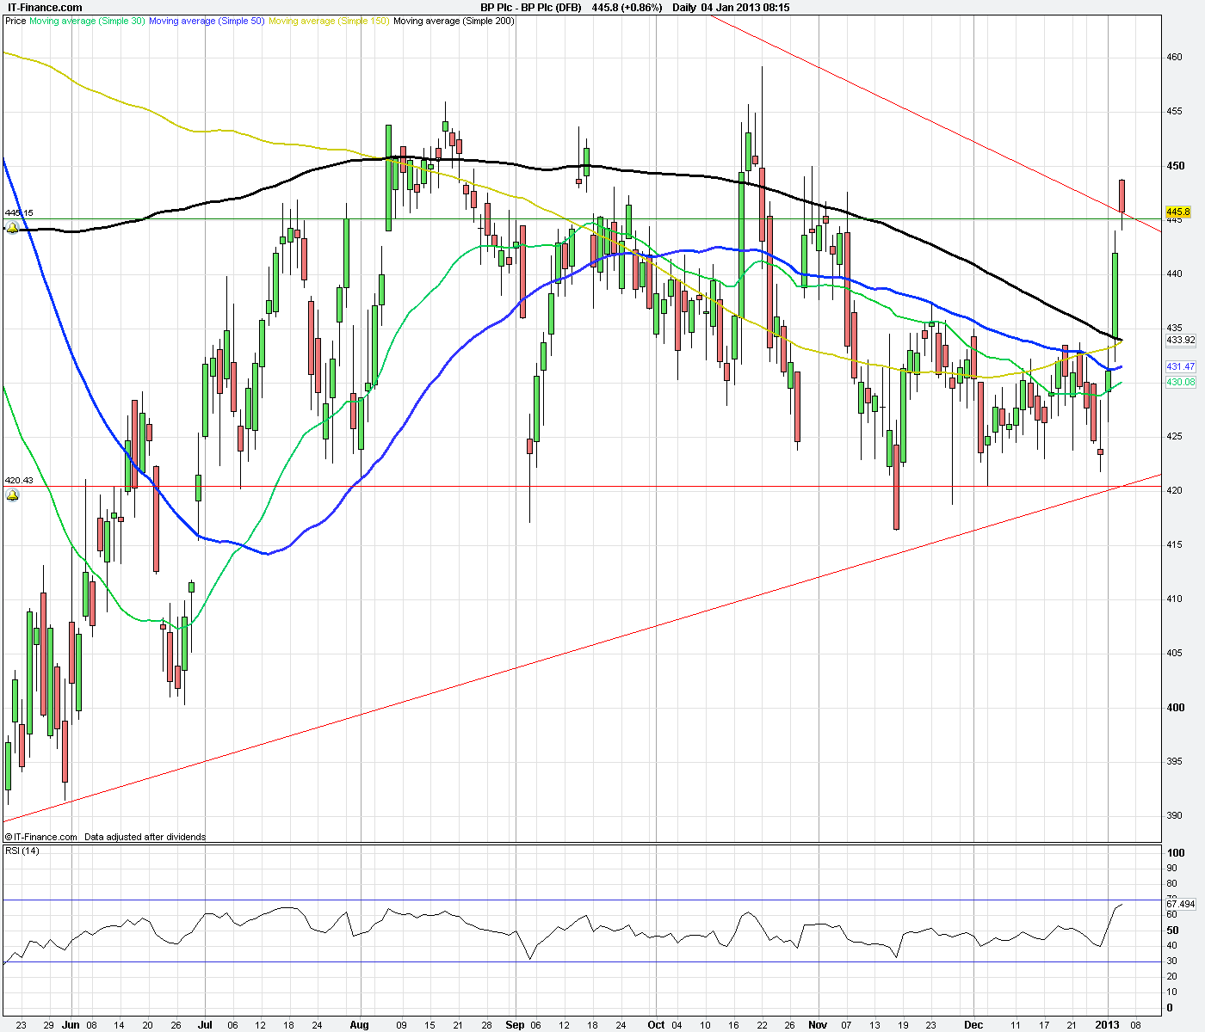Click the Daily timeframe label in the header
This screenshot has height=1032, width=1205.
pyautogui.click(x=684, y=8)
